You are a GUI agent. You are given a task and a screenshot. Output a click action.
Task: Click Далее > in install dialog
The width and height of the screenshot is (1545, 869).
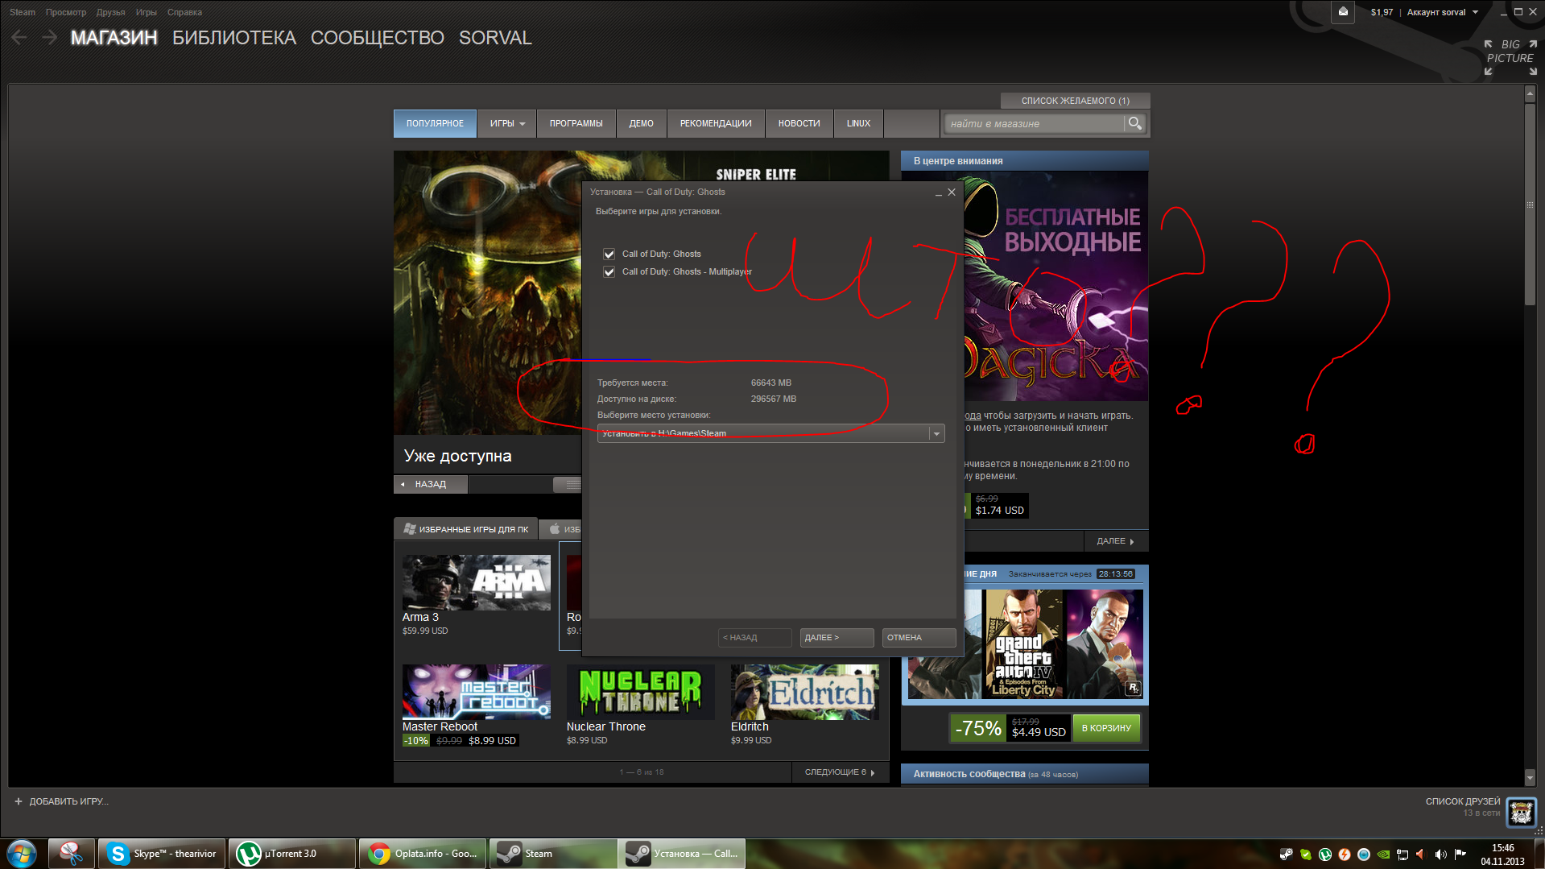tap(837, 638)
